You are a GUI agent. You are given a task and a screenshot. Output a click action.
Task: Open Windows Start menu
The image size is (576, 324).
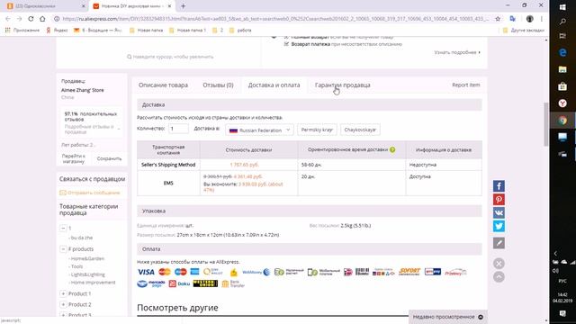pos(562,7)
